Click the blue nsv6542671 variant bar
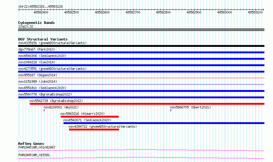 pos(164,123)
